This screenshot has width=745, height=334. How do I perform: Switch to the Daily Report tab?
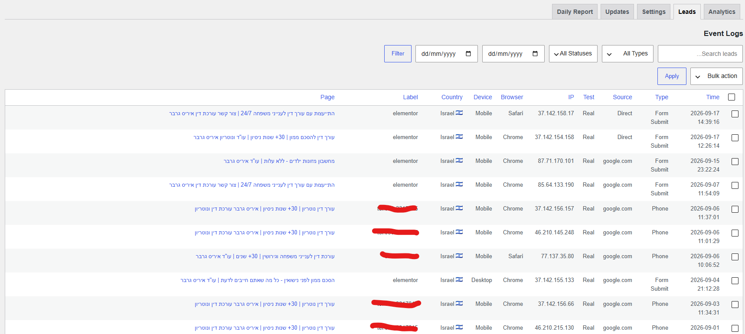pyautogui.click(x=575, y=12)
